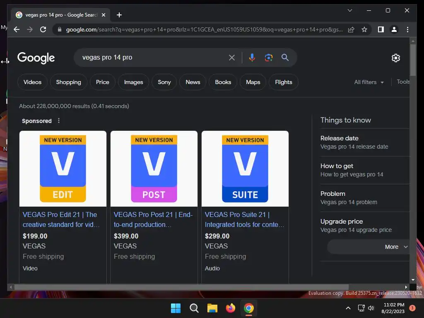
Task: Open File Explorer from the taskbar
Action: 212,308
